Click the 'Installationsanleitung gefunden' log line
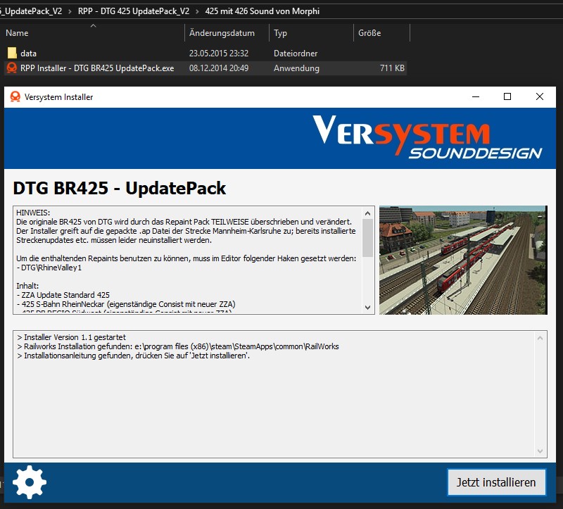563x509 pixels. tap(133, 356)
